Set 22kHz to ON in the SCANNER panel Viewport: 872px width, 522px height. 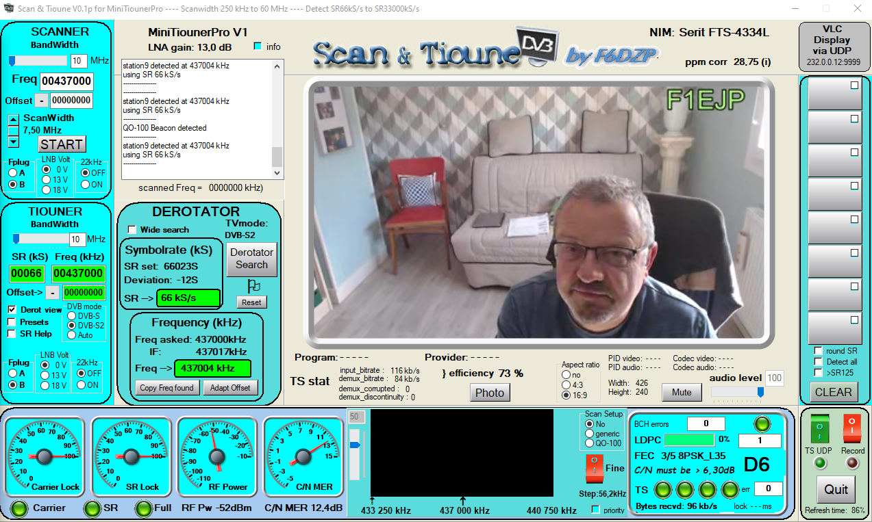click(86, 184)
